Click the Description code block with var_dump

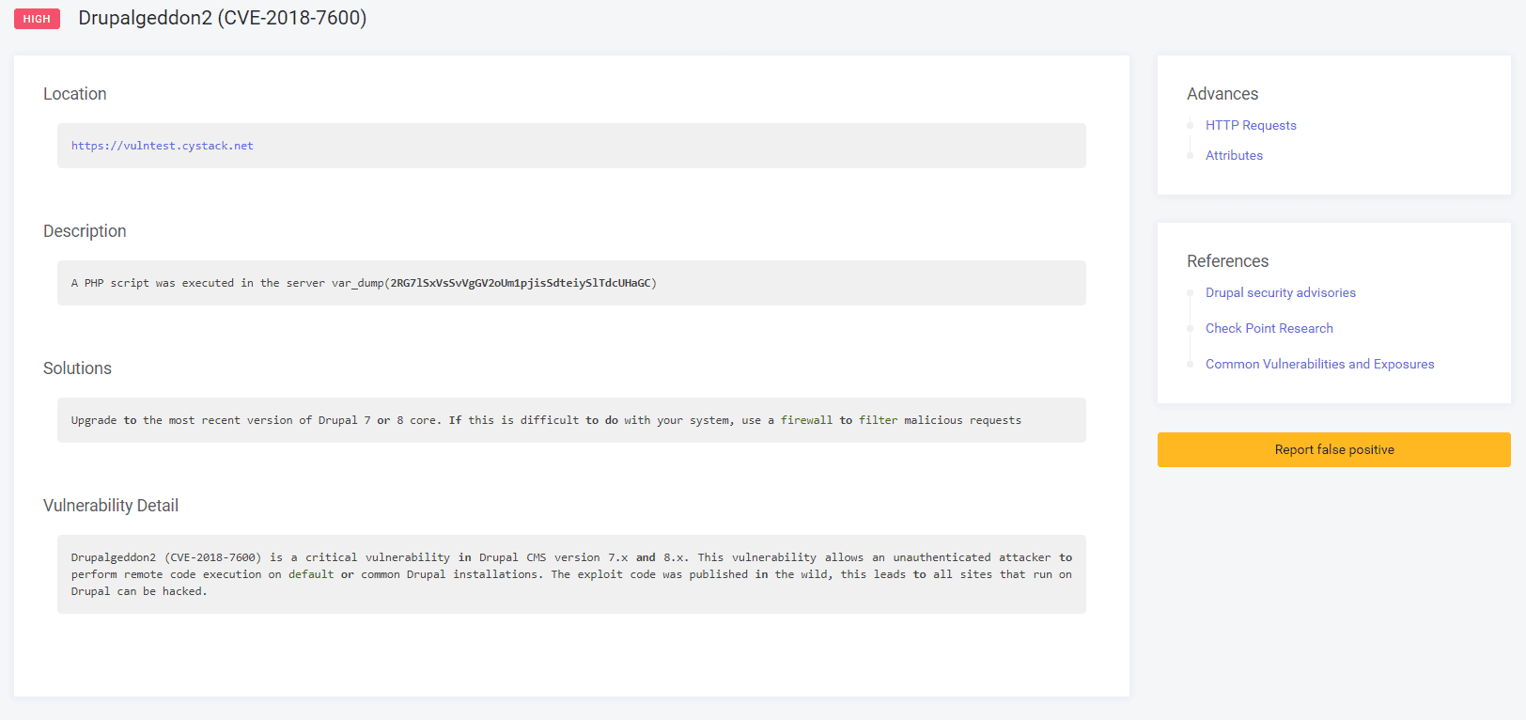tap(571, 283)
